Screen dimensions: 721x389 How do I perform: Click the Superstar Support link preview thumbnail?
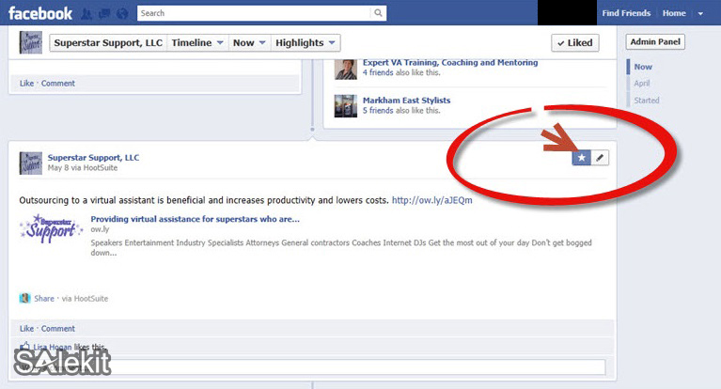pos(50,228)
